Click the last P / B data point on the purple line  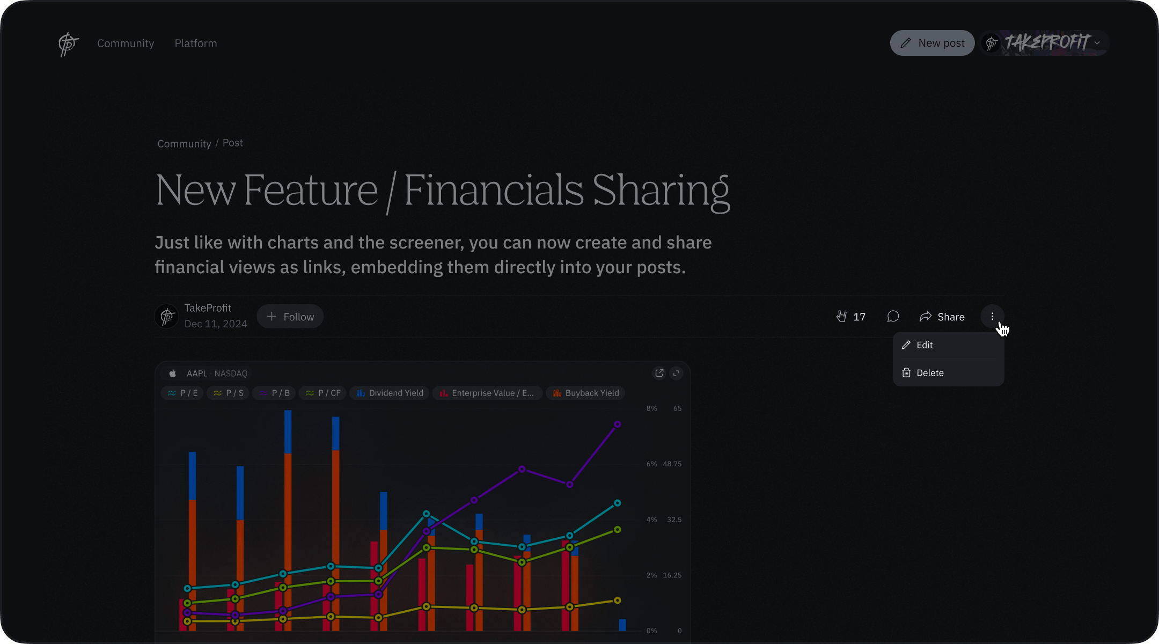(618, 425)
